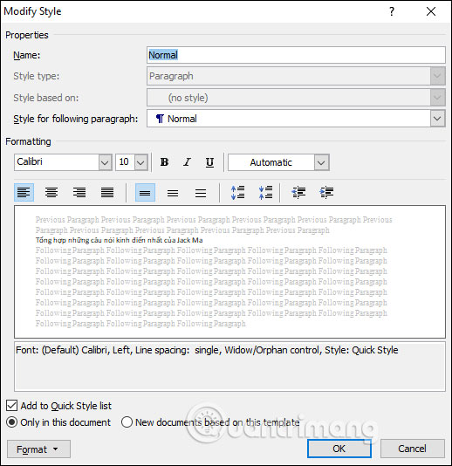Click the OK button
The height and width of the screenshot is (466, 452).
[339, 449]
